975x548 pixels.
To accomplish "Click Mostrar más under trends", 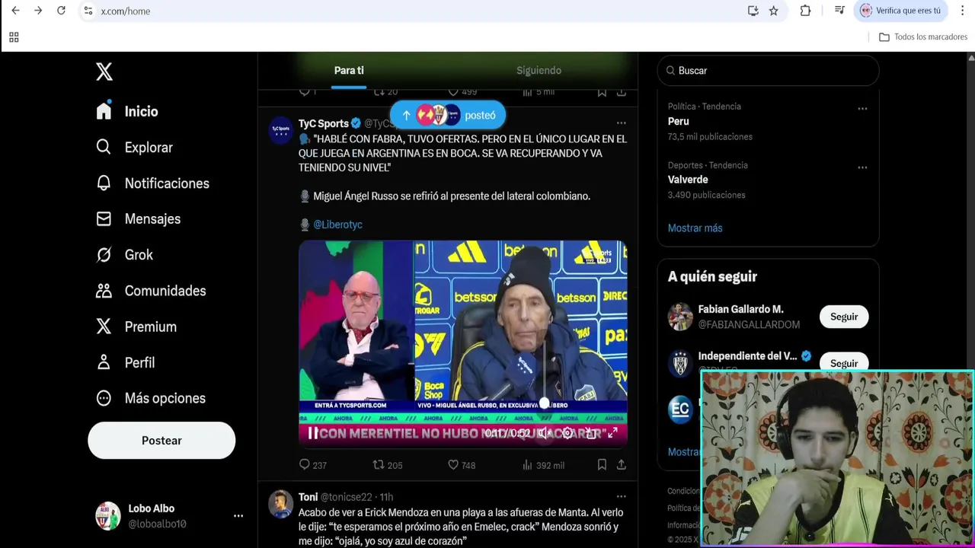I will (695, 228).
